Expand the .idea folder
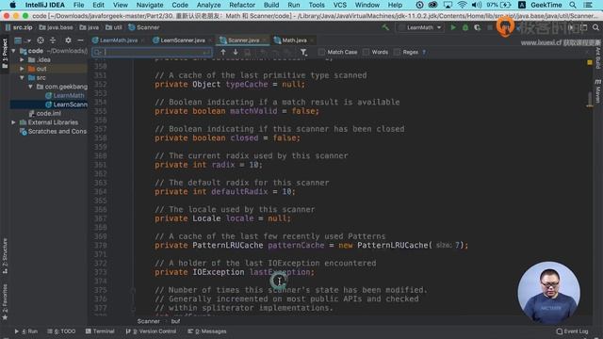This screenshot has width=603, height=339. 22,59
